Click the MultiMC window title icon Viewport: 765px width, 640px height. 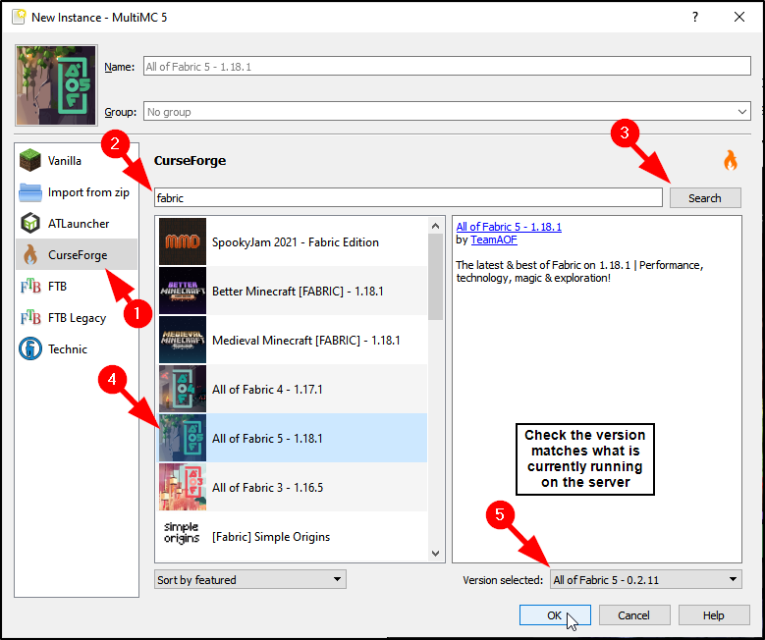pos(19,17)
